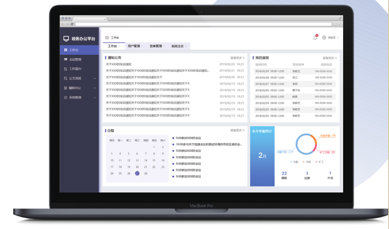Click the browser fullscreen arrows icon
The image size is (389, 229).
tap(341, 18)
